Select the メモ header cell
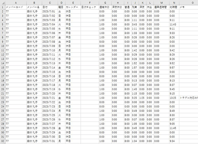 [188, 6]
